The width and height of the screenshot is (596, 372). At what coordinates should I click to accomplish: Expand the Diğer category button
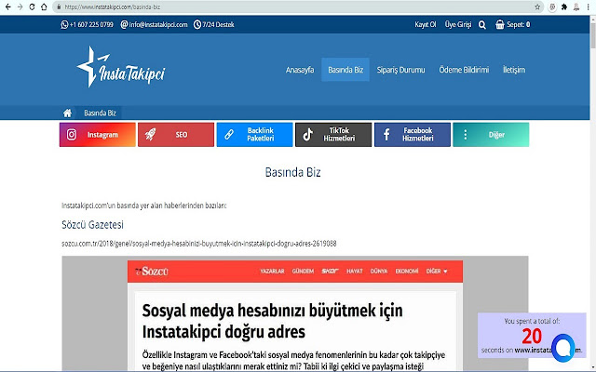491,135
